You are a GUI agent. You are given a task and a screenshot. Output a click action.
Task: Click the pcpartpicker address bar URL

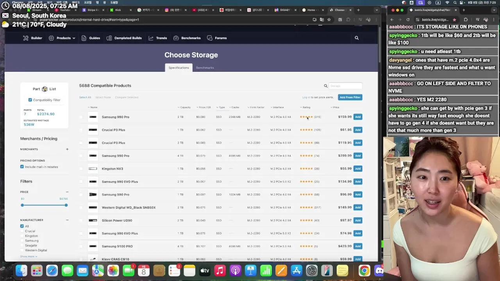point(89,20)
